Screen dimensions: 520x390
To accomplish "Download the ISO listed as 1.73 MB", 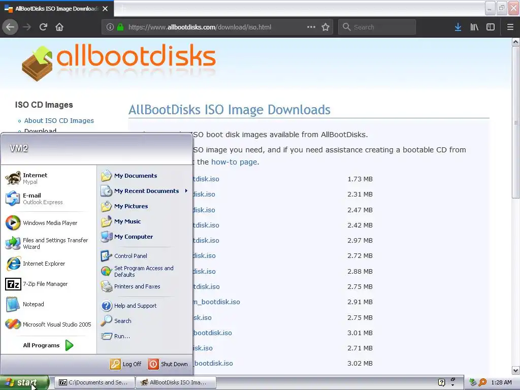I will point(206,179).
